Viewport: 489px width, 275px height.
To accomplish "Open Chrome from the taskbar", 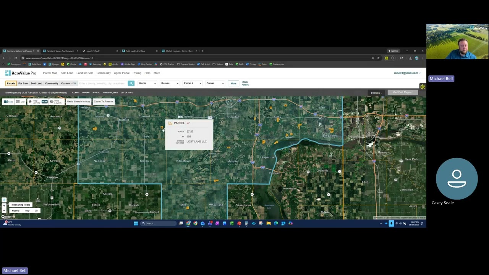I will (188, 223).
